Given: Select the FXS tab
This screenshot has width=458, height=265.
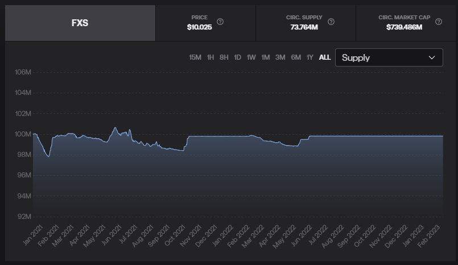Looking at the screenshot, I should (80, 23).
